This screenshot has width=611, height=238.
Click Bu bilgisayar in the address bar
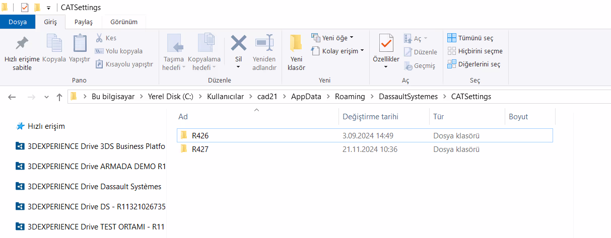click(x=113, y=97)
